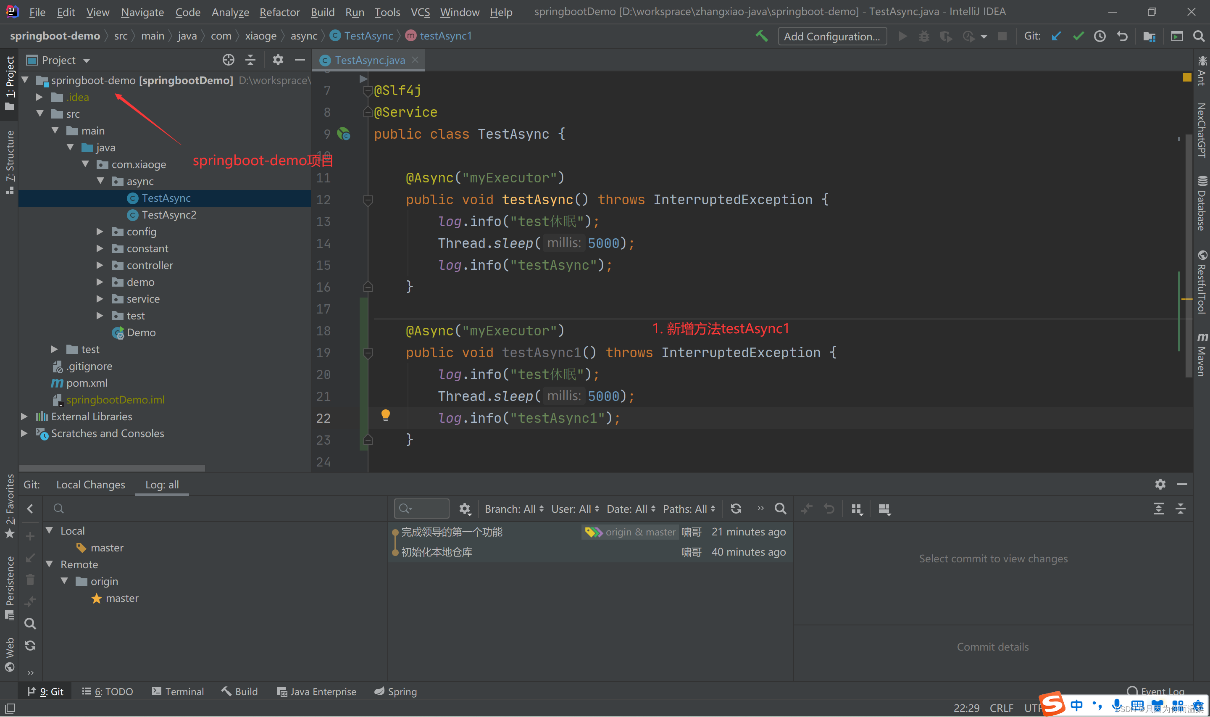Click the lightbulb intention icon
Viewport: 1210px width, 717px height.
(x=385, y=415)
